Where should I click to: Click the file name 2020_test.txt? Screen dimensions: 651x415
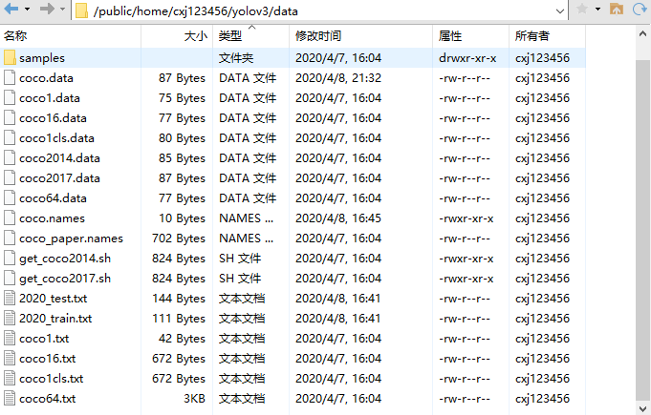(x=54, y=299)
